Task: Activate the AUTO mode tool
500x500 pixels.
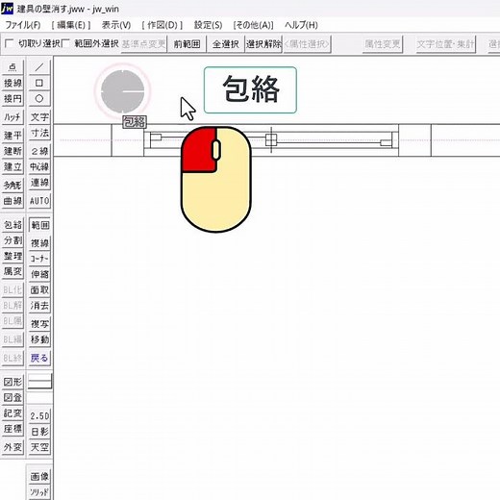Action: coord(39,201)
